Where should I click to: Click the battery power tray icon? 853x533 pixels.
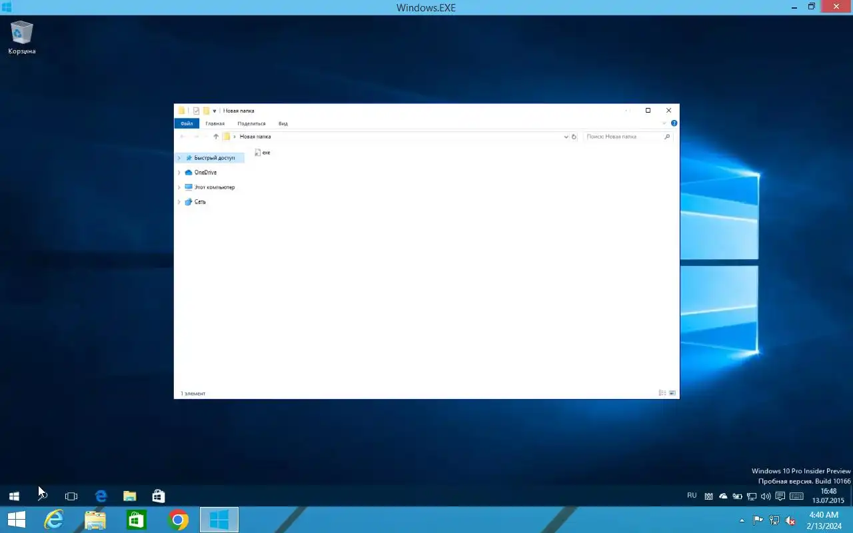pos(738,496)
